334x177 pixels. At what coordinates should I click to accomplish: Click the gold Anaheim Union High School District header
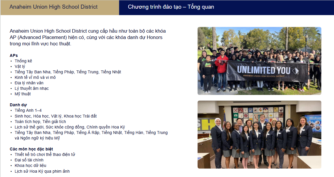pyautogui.click(x=54, y=7)
